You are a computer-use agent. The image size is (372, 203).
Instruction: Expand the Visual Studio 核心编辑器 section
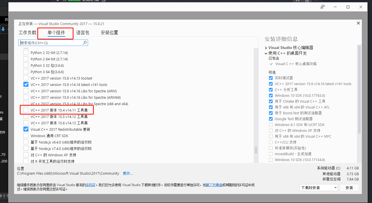(266, 48)
